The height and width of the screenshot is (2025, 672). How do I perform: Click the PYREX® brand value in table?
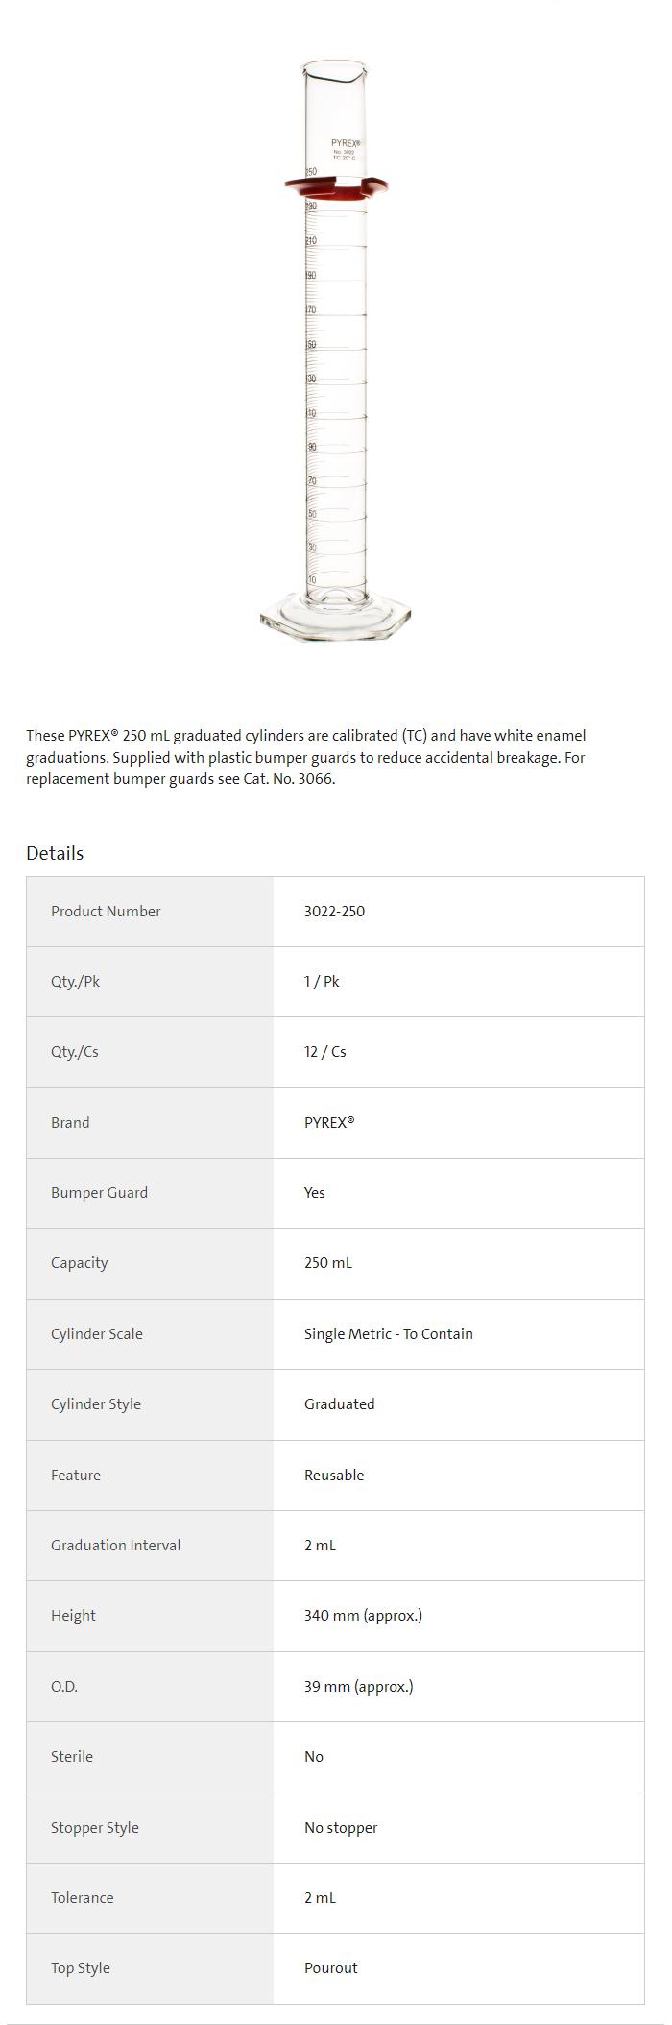pyautogui.click(x=329, y=1122)
